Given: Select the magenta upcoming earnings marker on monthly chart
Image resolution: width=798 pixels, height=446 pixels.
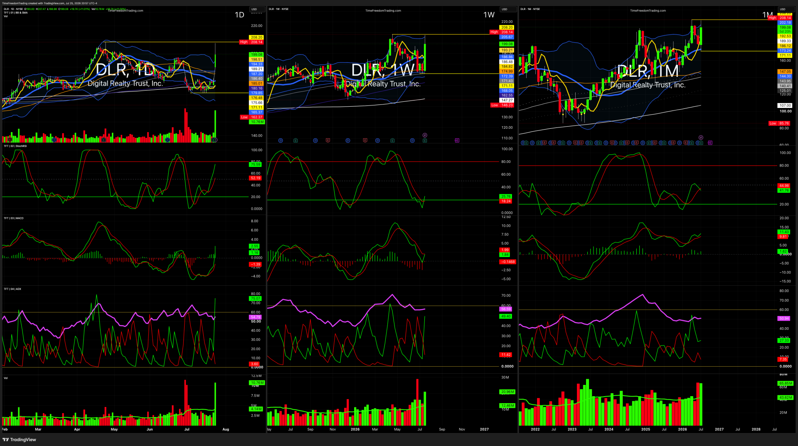Looking at the screenshot, I should pos(710,143).
